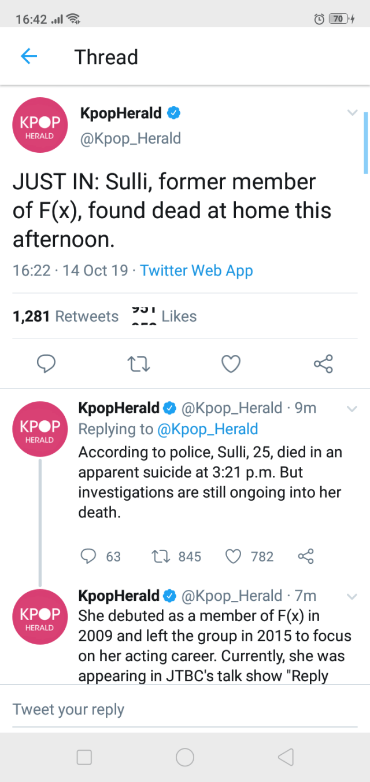The height and width of the screenshot is (782, 370).
Task: Reply to the main Sulli tweet
Action: pos(46,364)
